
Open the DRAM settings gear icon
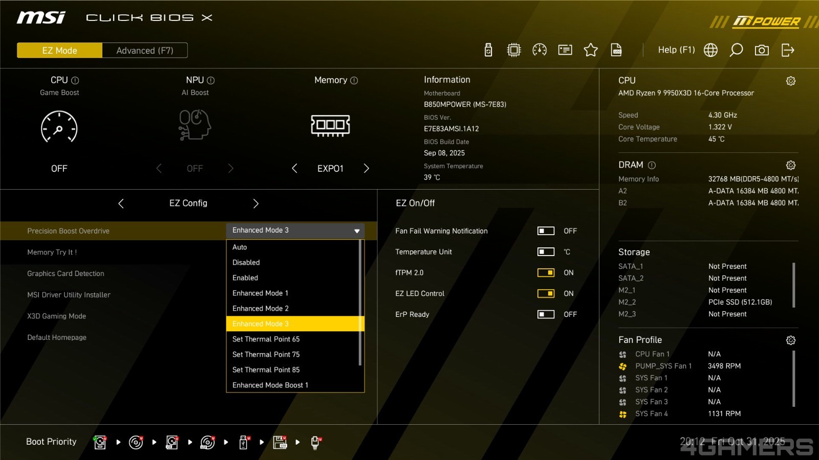(x=790, y=165)
